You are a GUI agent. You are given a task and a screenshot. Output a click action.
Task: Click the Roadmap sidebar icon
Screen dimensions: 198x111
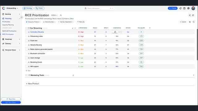point(3,39)
